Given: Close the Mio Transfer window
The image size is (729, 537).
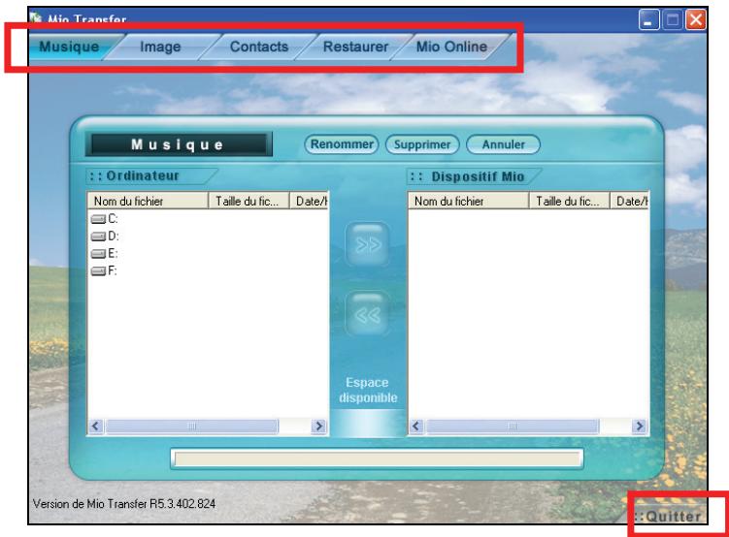Looking at the screenshot, I should tap(696, 20).
